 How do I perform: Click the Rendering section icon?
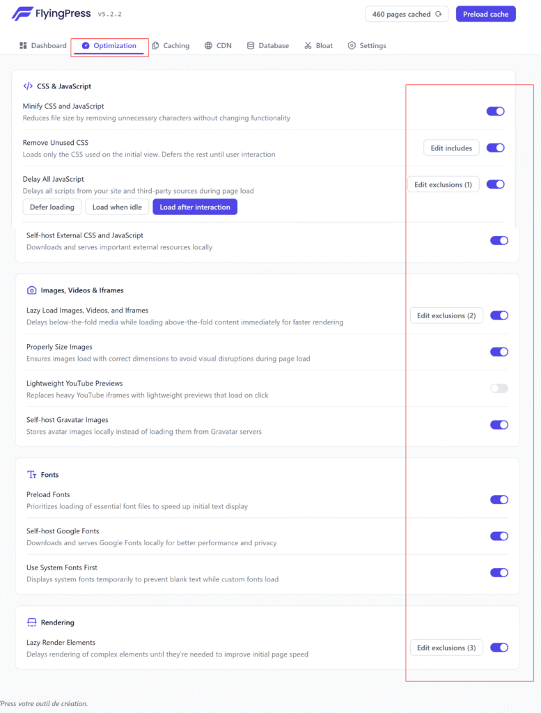[31, 622]
